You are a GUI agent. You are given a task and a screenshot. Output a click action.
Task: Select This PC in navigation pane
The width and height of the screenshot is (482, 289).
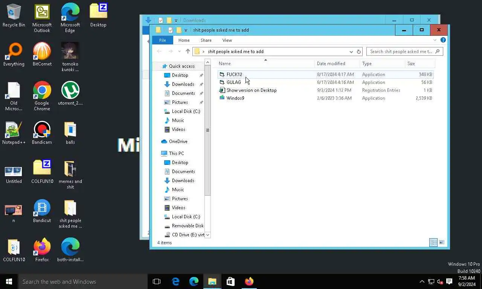click(x=176, y=154)
